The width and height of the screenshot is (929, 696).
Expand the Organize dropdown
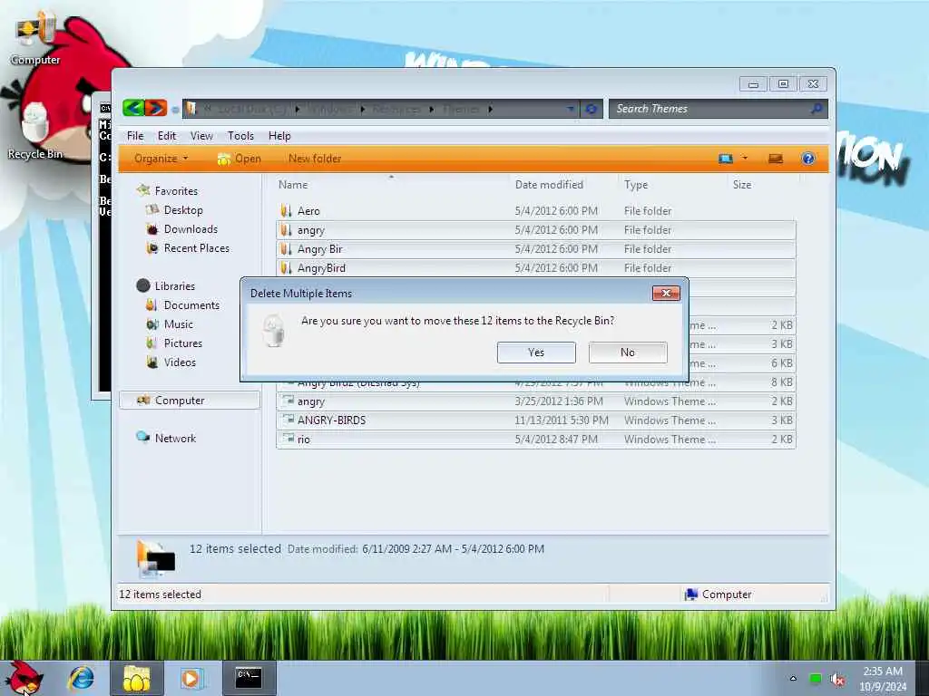[161, 159]
